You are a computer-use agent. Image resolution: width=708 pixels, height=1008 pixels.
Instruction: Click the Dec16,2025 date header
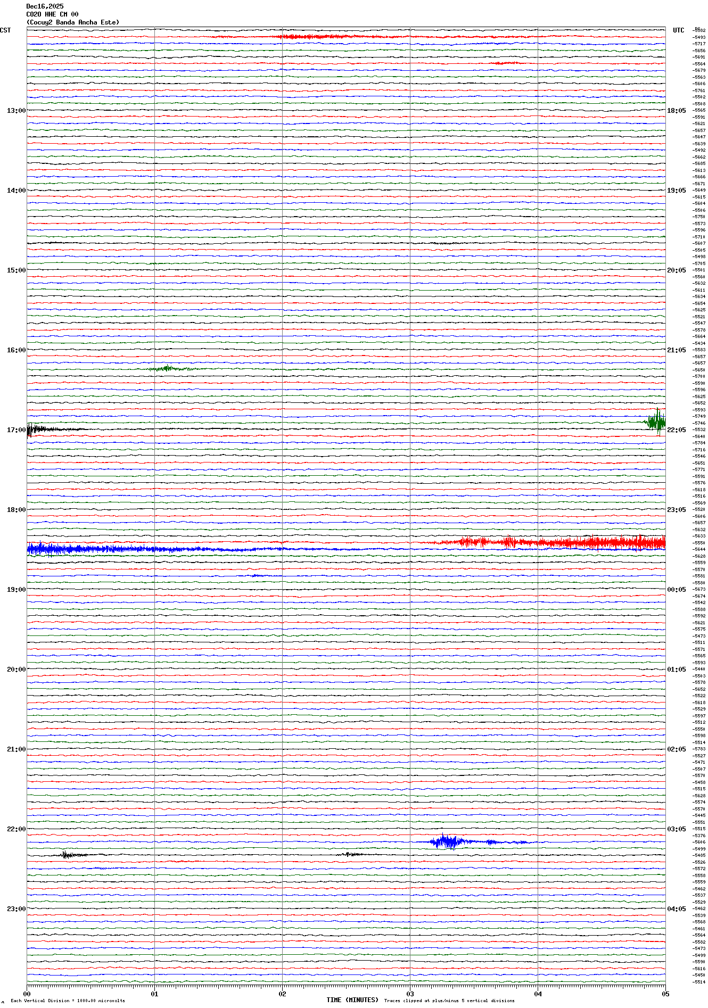(45, 6)
